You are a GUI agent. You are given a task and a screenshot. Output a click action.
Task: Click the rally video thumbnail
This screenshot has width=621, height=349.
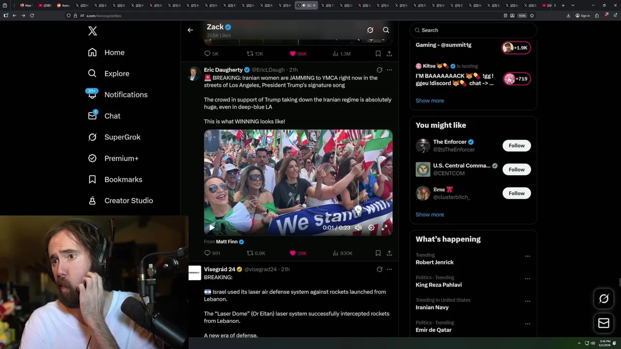click(x=298, y=182)
